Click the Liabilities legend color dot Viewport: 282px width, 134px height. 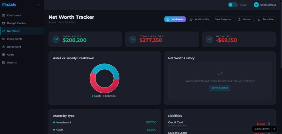pyautogui.click(x=104, y=96)
